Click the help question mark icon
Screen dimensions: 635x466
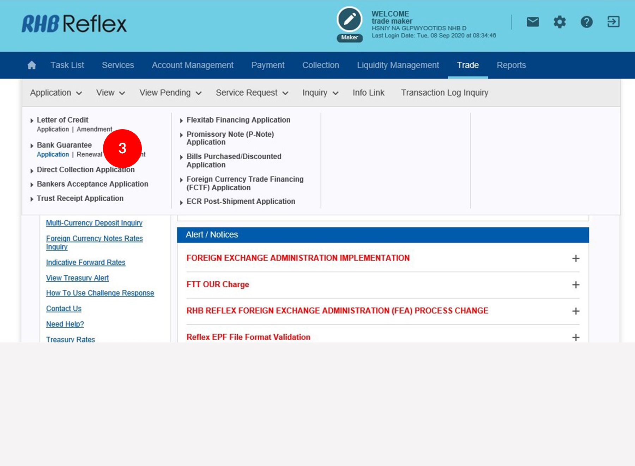pos(586,22)
